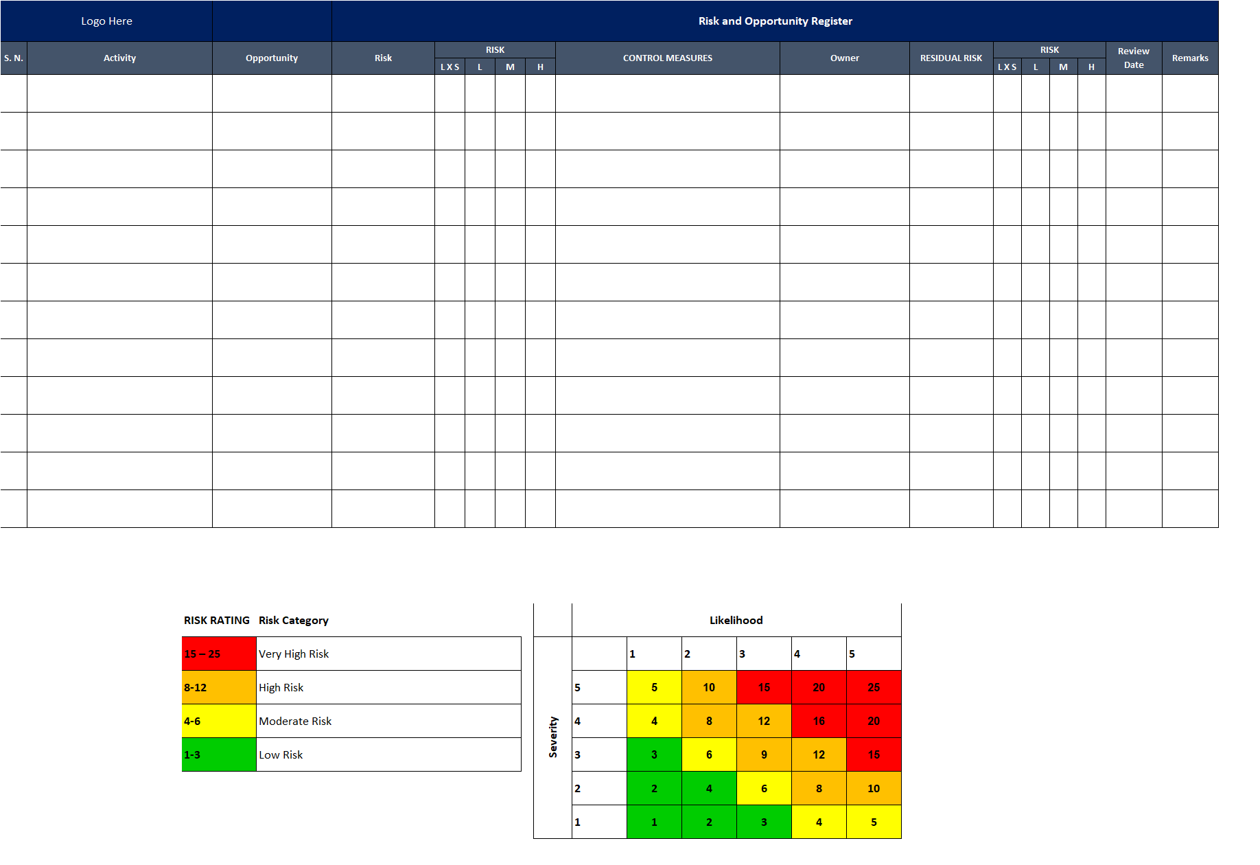Click the 'RISK RATING' legend header
1260x865 pixels.
click(217, 620)
